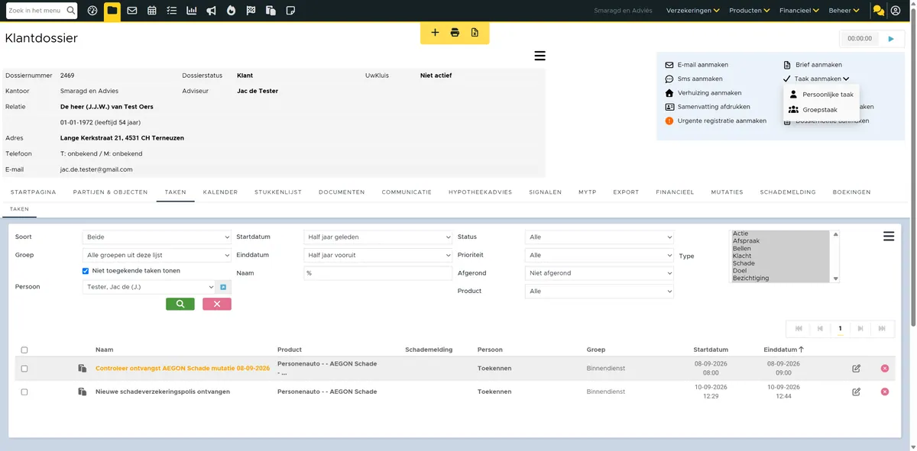Open the checkered flag icon
The height and width of the screenshot is (451, 917).
(x=251, y=11)
